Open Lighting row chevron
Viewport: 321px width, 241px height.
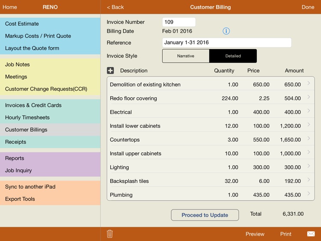(x=309, y=166)
